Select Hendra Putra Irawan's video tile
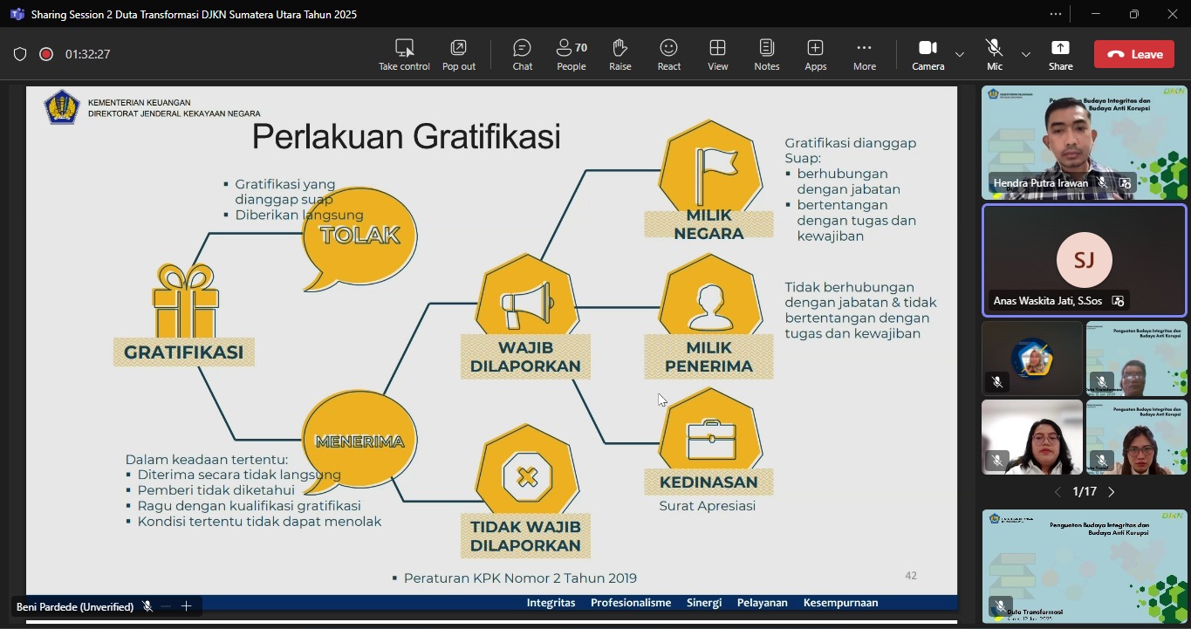The image size is (1191, 629). (x=1084, y=143)
